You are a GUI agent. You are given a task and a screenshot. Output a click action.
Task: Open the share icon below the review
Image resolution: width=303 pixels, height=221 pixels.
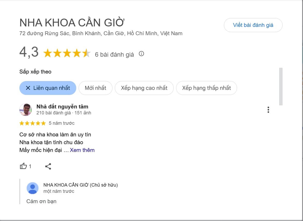[x=48, y=167]
